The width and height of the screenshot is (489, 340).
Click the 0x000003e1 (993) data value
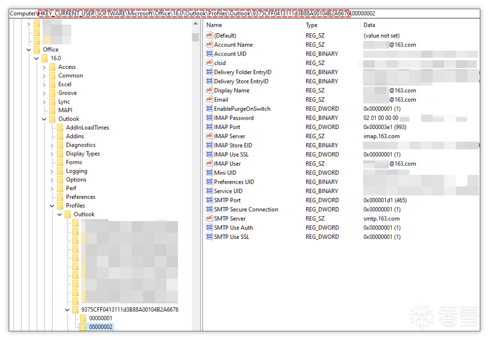(385, 127)
